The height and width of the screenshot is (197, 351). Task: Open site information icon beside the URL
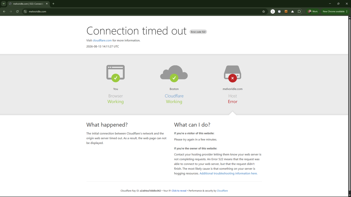(x=25, y=11)
